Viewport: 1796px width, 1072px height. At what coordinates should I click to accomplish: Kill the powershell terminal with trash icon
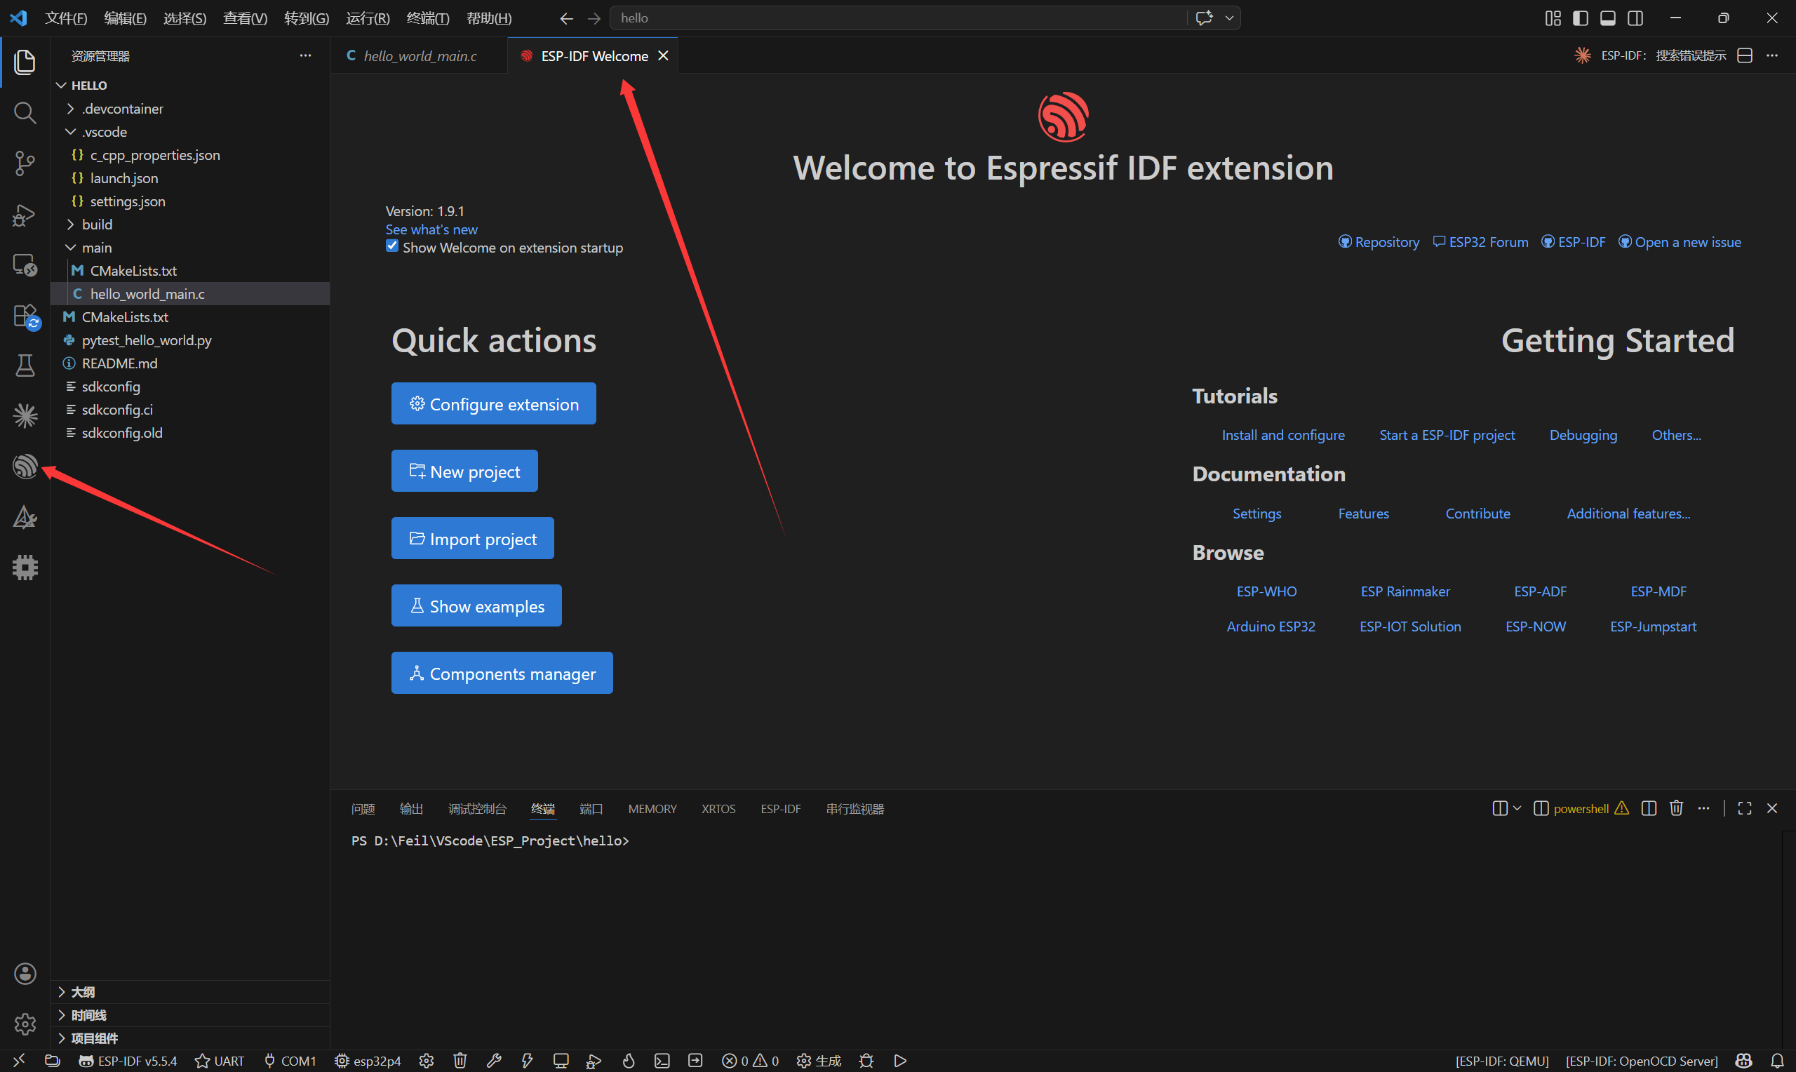coord(1677,808)
